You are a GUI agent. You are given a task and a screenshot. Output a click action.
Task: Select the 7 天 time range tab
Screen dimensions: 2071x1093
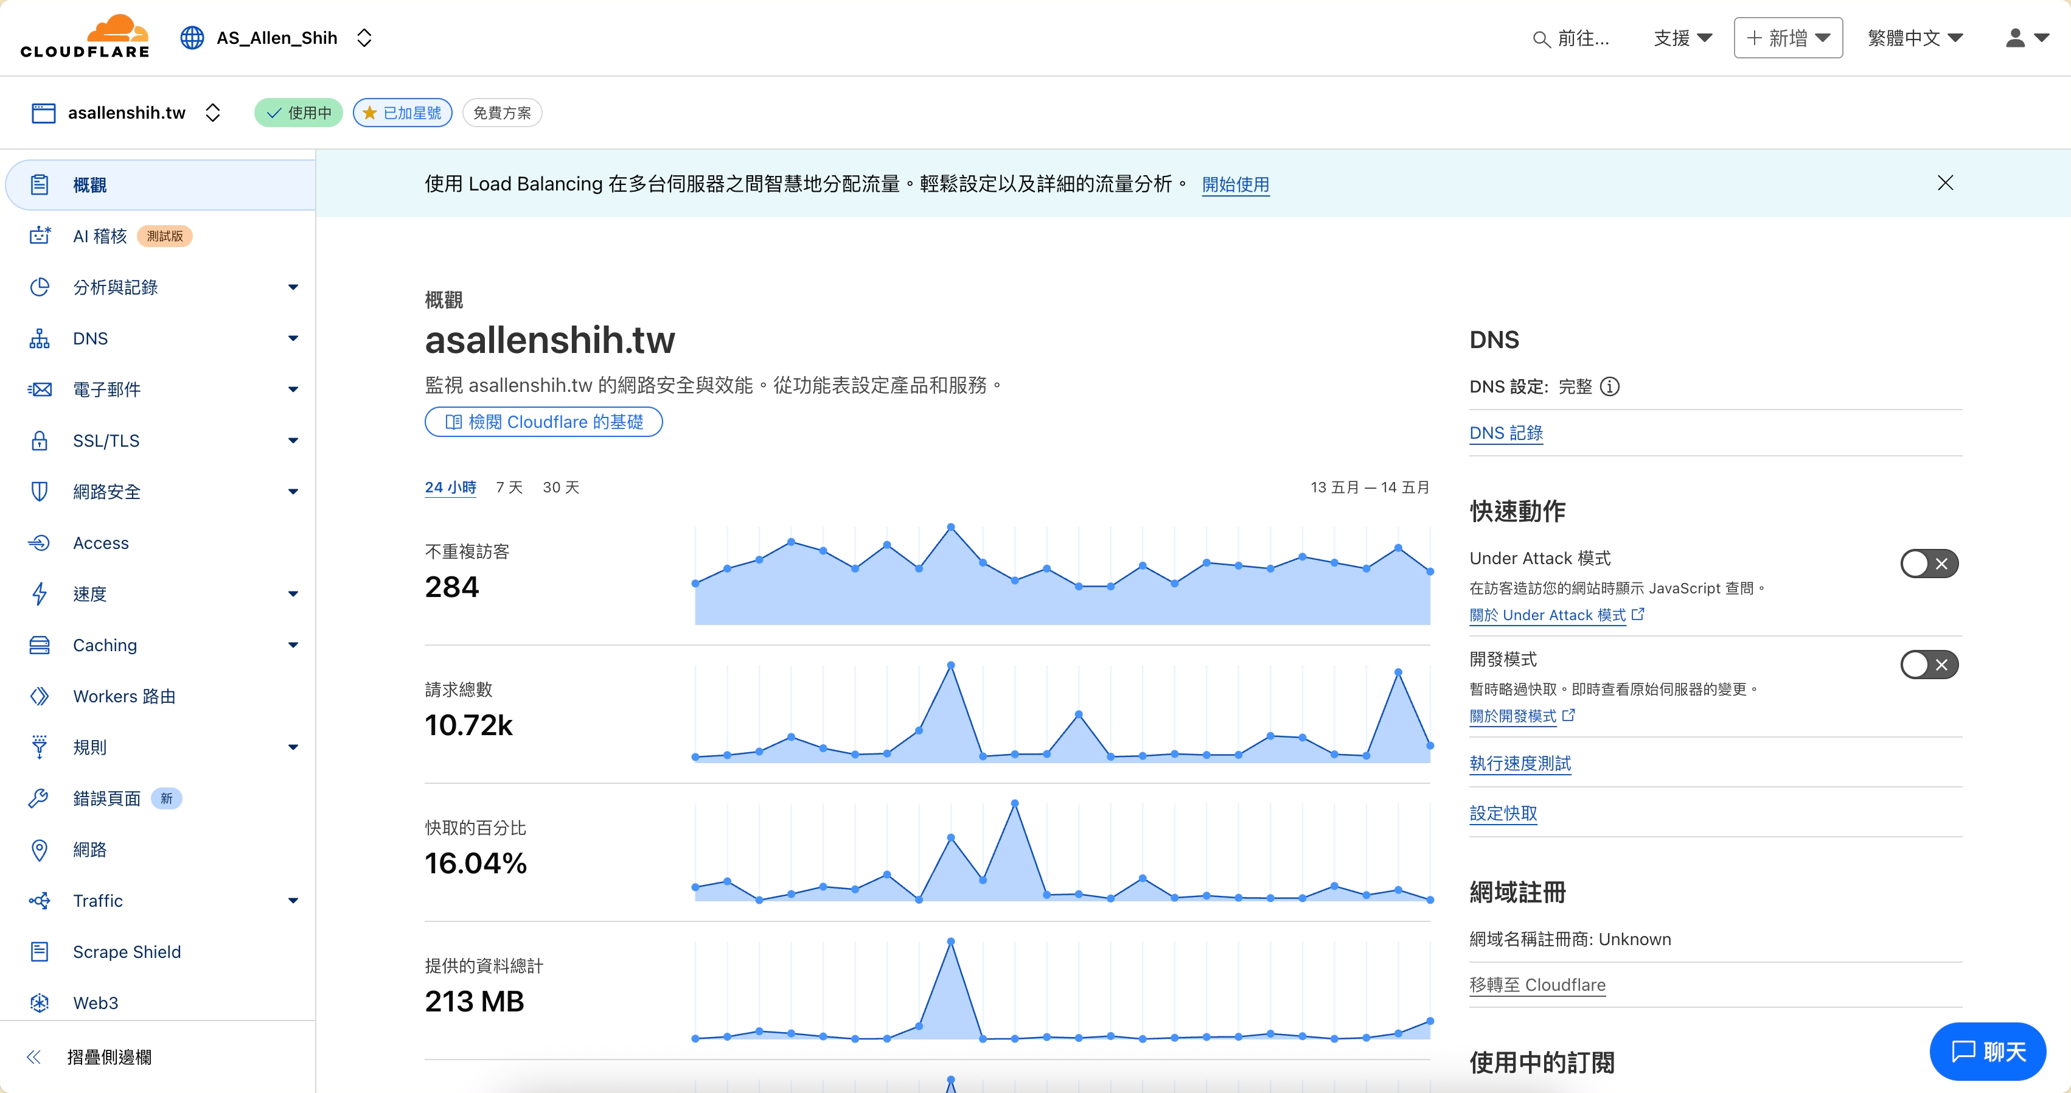509,487
